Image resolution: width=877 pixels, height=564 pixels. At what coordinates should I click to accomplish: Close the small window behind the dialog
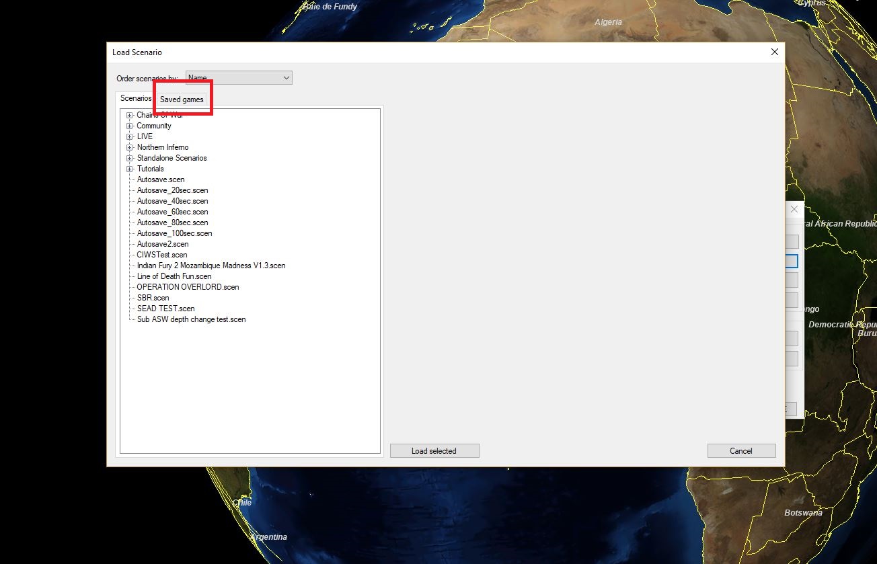pos(794,210)
